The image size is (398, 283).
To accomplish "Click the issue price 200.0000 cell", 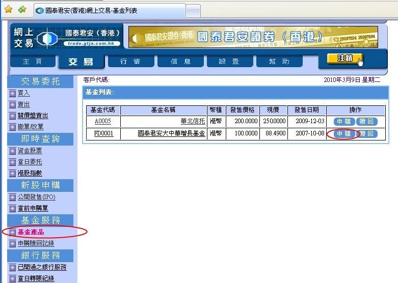I will coord(243,121).
